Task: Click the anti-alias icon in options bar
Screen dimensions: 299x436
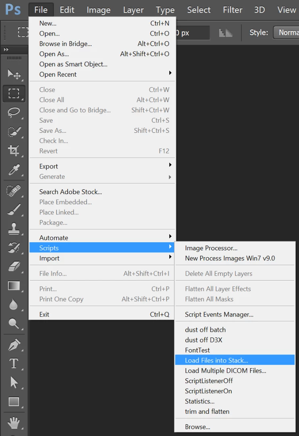Action: click(x=225, y=33)
